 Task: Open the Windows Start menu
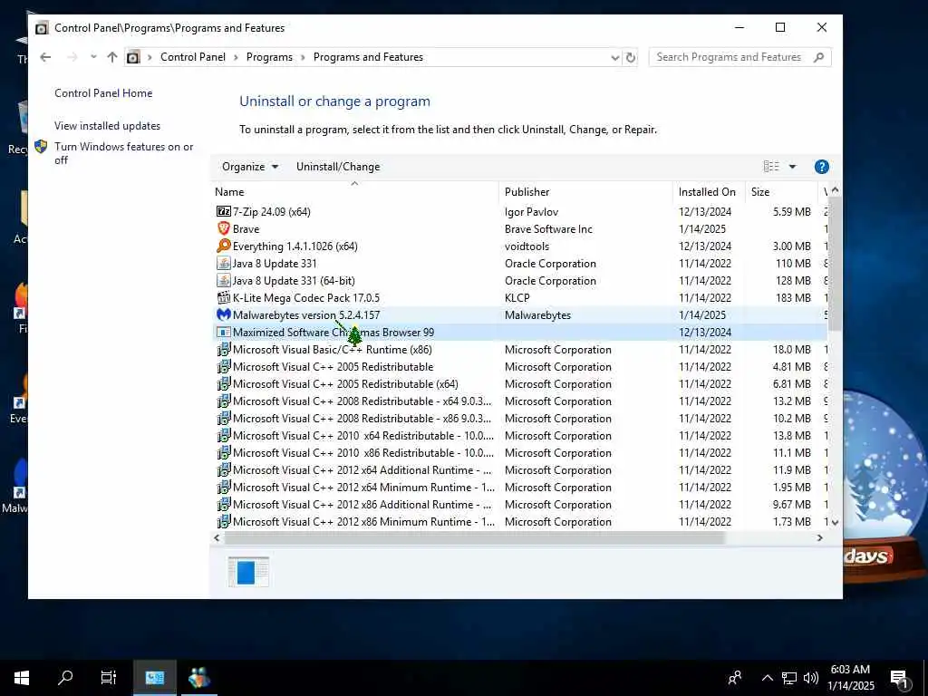click(x=22, y=678)
